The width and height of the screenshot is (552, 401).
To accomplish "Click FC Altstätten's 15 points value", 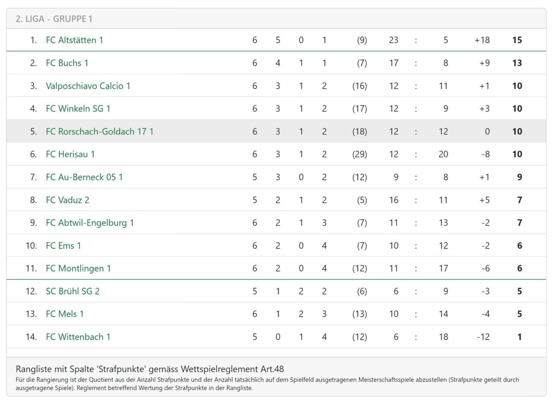I will (517, 40).
